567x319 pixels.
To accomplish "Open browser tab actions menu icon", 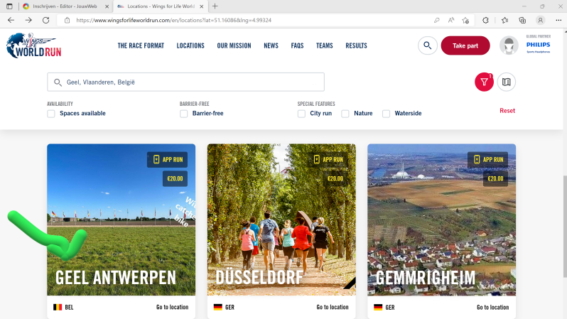I will pyautogui.click(x=9, y=6).
